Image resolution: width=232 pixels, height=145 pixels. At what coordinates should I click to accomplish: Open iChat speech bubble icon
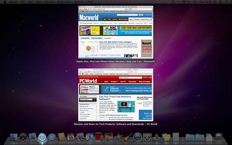point(52,137)
